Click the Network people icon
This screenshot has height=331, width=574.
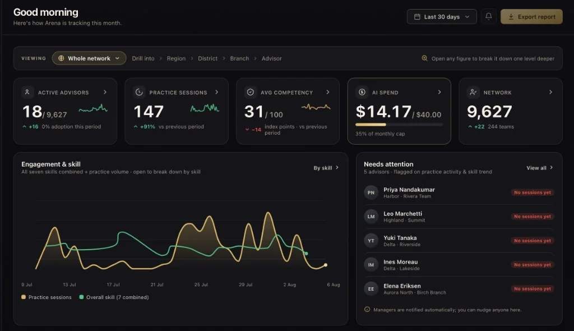point(473,93)
